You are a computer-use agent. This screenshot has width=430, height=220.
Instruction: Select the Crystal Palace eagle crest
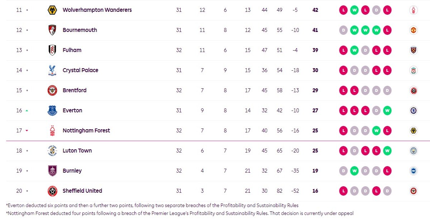click(x=52, y=70)
